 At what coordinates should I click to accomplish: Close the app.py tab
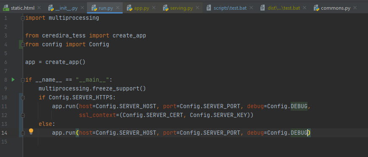(154, 8)
